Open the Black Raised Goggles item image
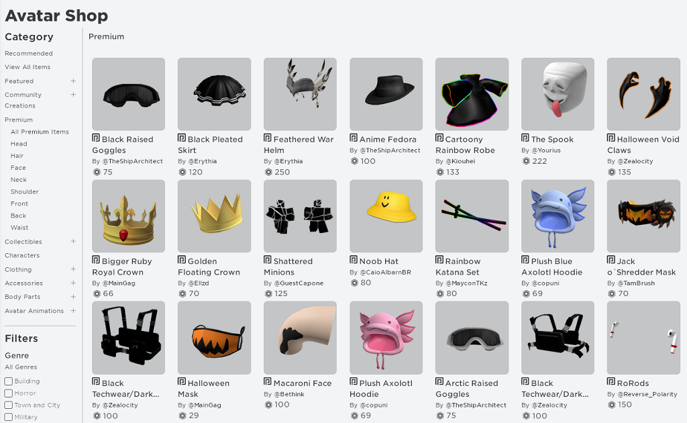The image size is (687, 423). (128, 94)
